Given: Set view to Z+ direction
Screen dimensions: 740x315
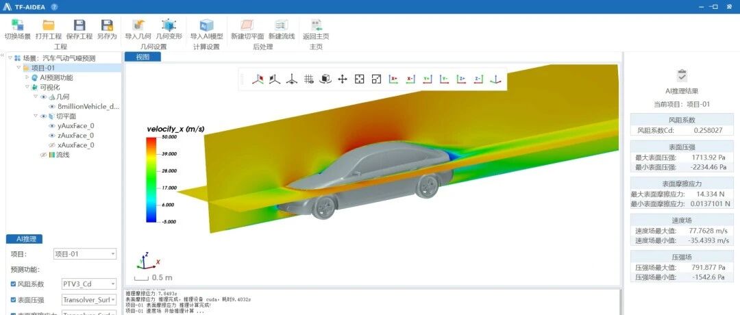Looking at the screenshot, I should [x=462, y=79].
